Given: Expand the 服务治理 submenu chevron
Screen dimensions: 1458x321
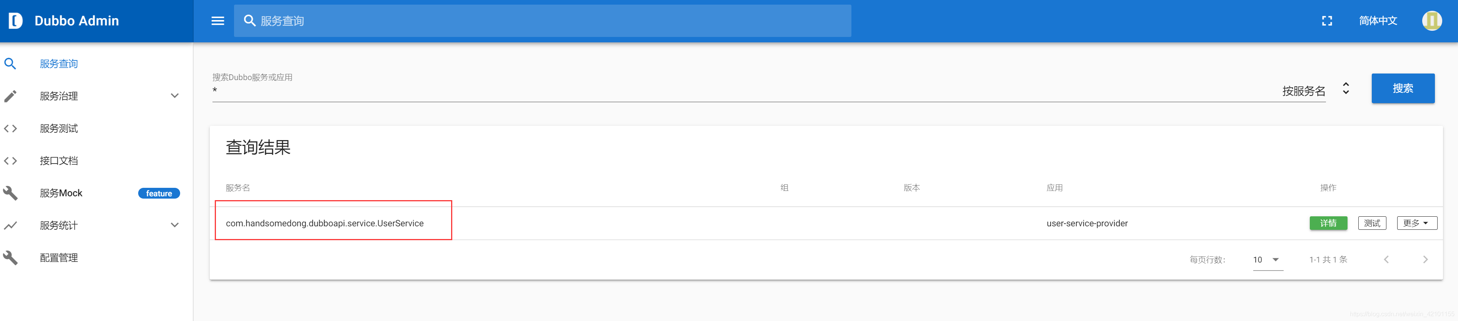Looking at the screenshot, I should 175,96.
